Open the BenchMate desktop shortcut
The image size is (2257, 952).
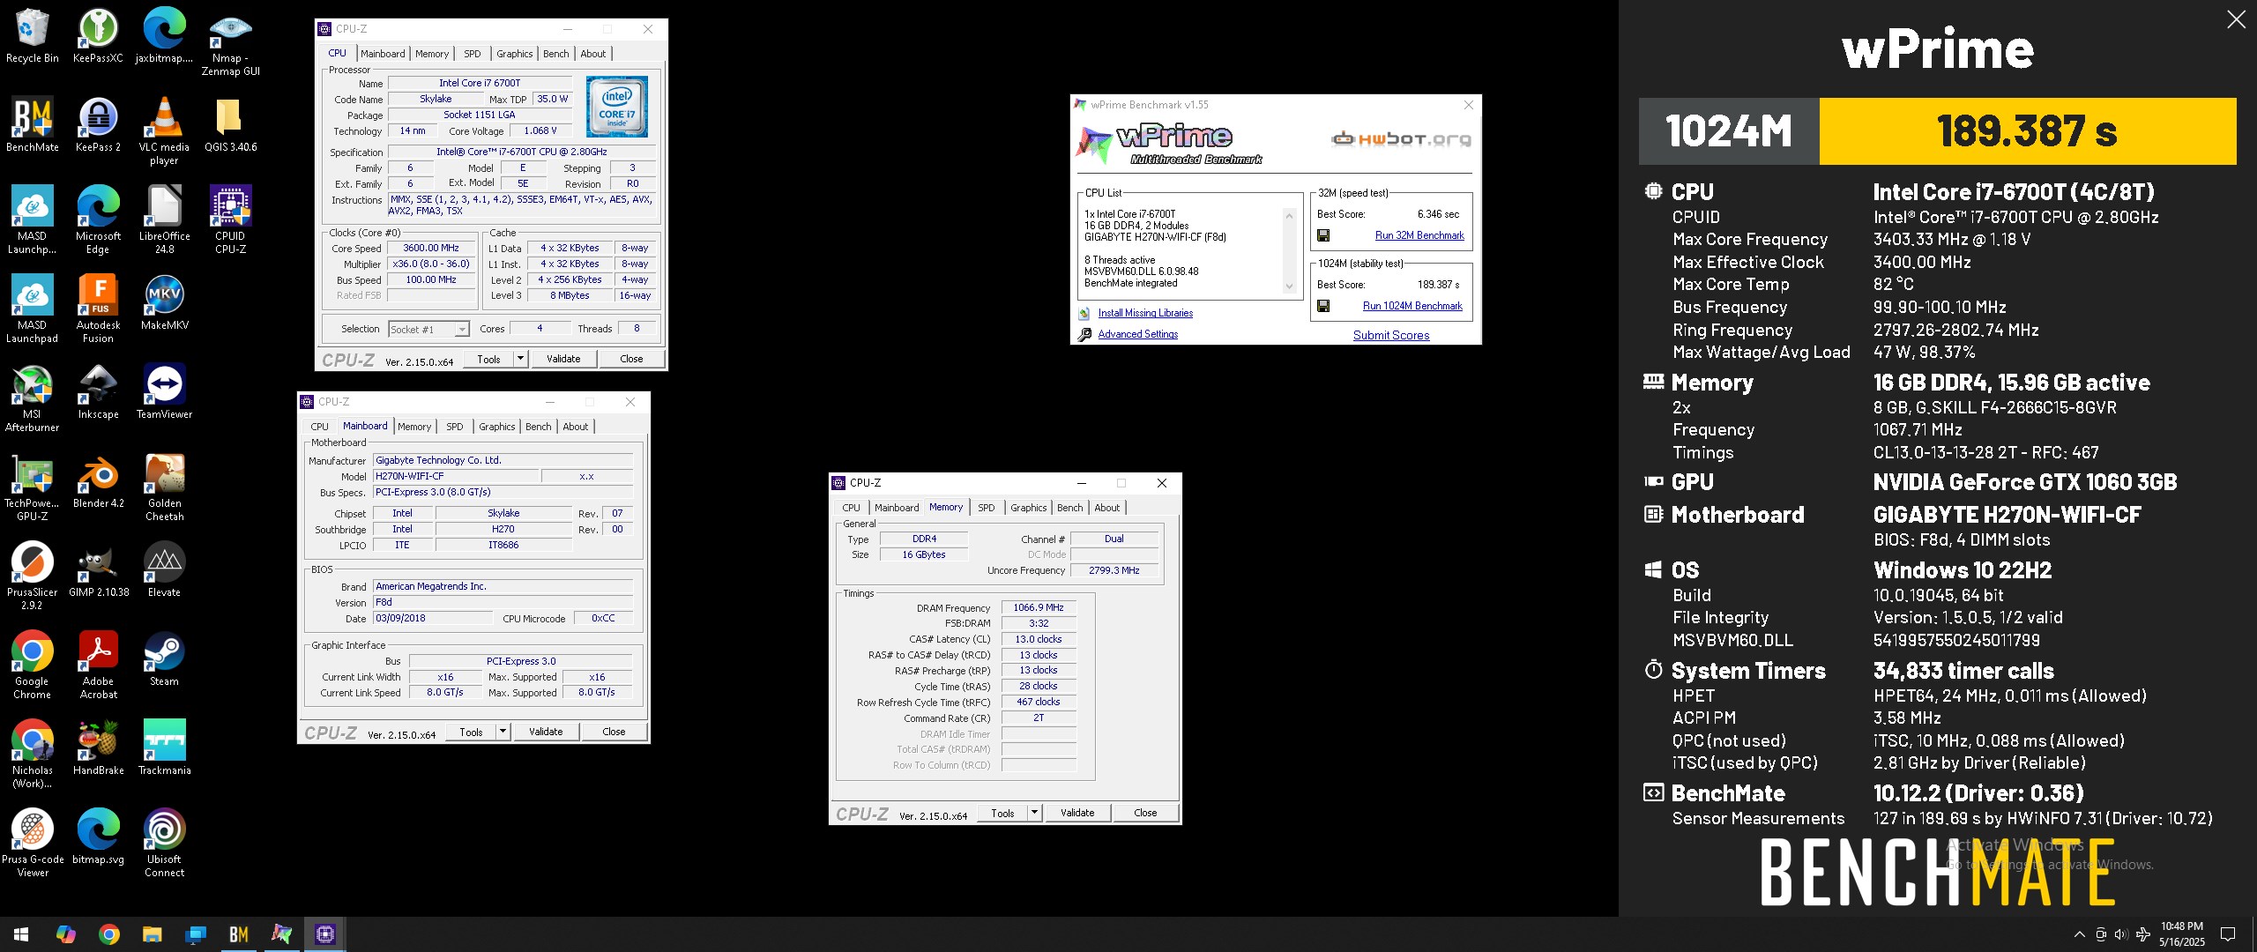click(x=32, y=124)
